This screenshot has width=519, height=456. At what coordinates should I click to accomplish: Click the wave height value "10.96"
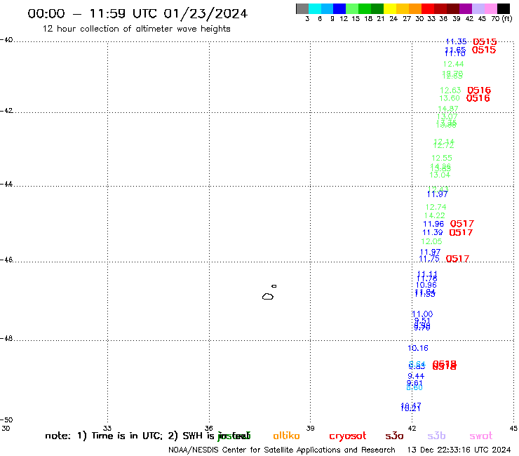pyautogui.click(x=426, y=285)
